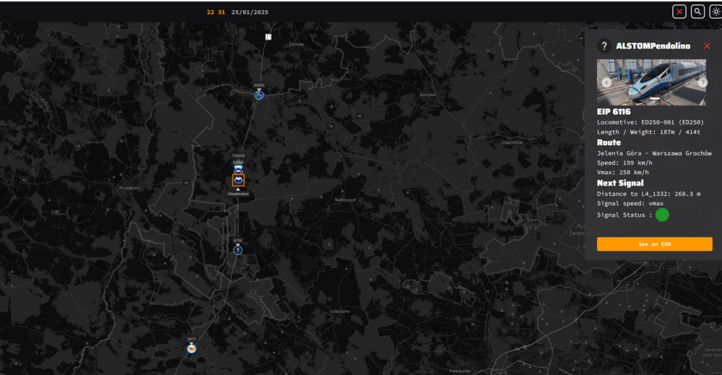This screenshot has width=722, height=375.
Task: Select train 61290 marker above Olszamowice
Action: pos(238,170)
